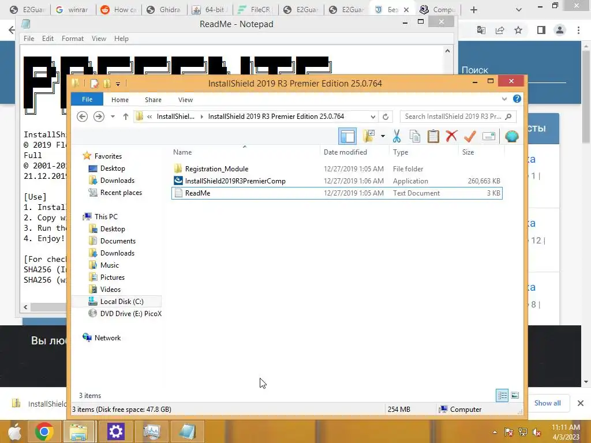Image resolution: width=591 pixels, height=443 pixels.
Task: Open the dropdown arrow beside folder options icon
Action: click(383, 136)
